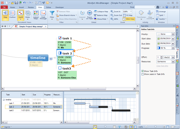This screenshot has height=129, width=180.
Task: Click Zoom Out
Action: pyautogui.click(x=116, y=15)
